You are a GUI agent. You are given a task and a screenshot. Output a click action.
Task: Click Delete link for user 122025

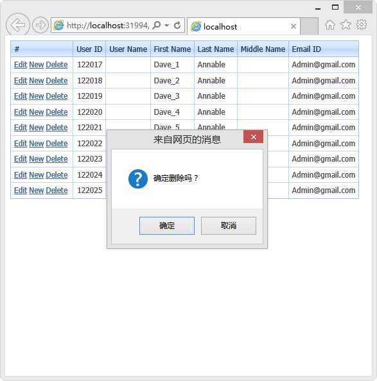coord(57,190)
